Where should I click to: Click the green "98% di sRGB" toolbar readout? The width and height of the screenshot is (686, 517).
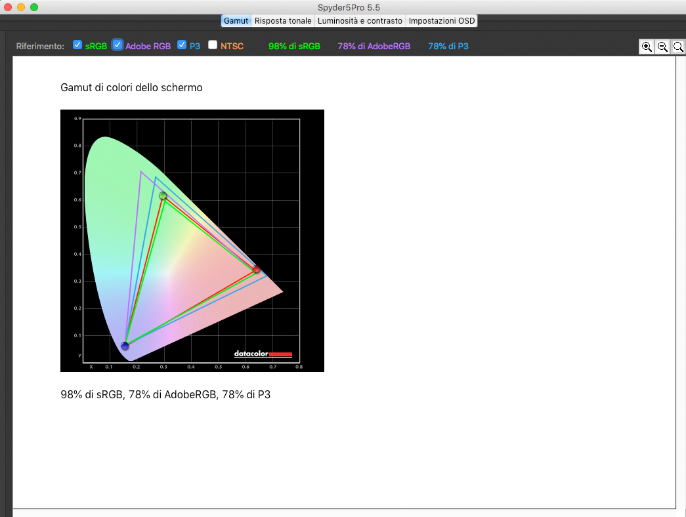pos(295,47)
